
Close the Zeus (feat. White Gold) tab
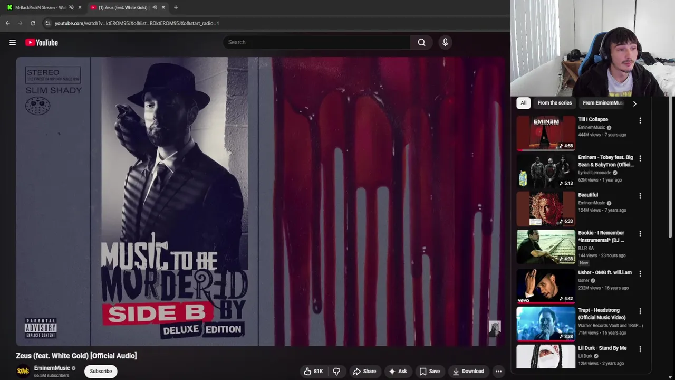163,7
